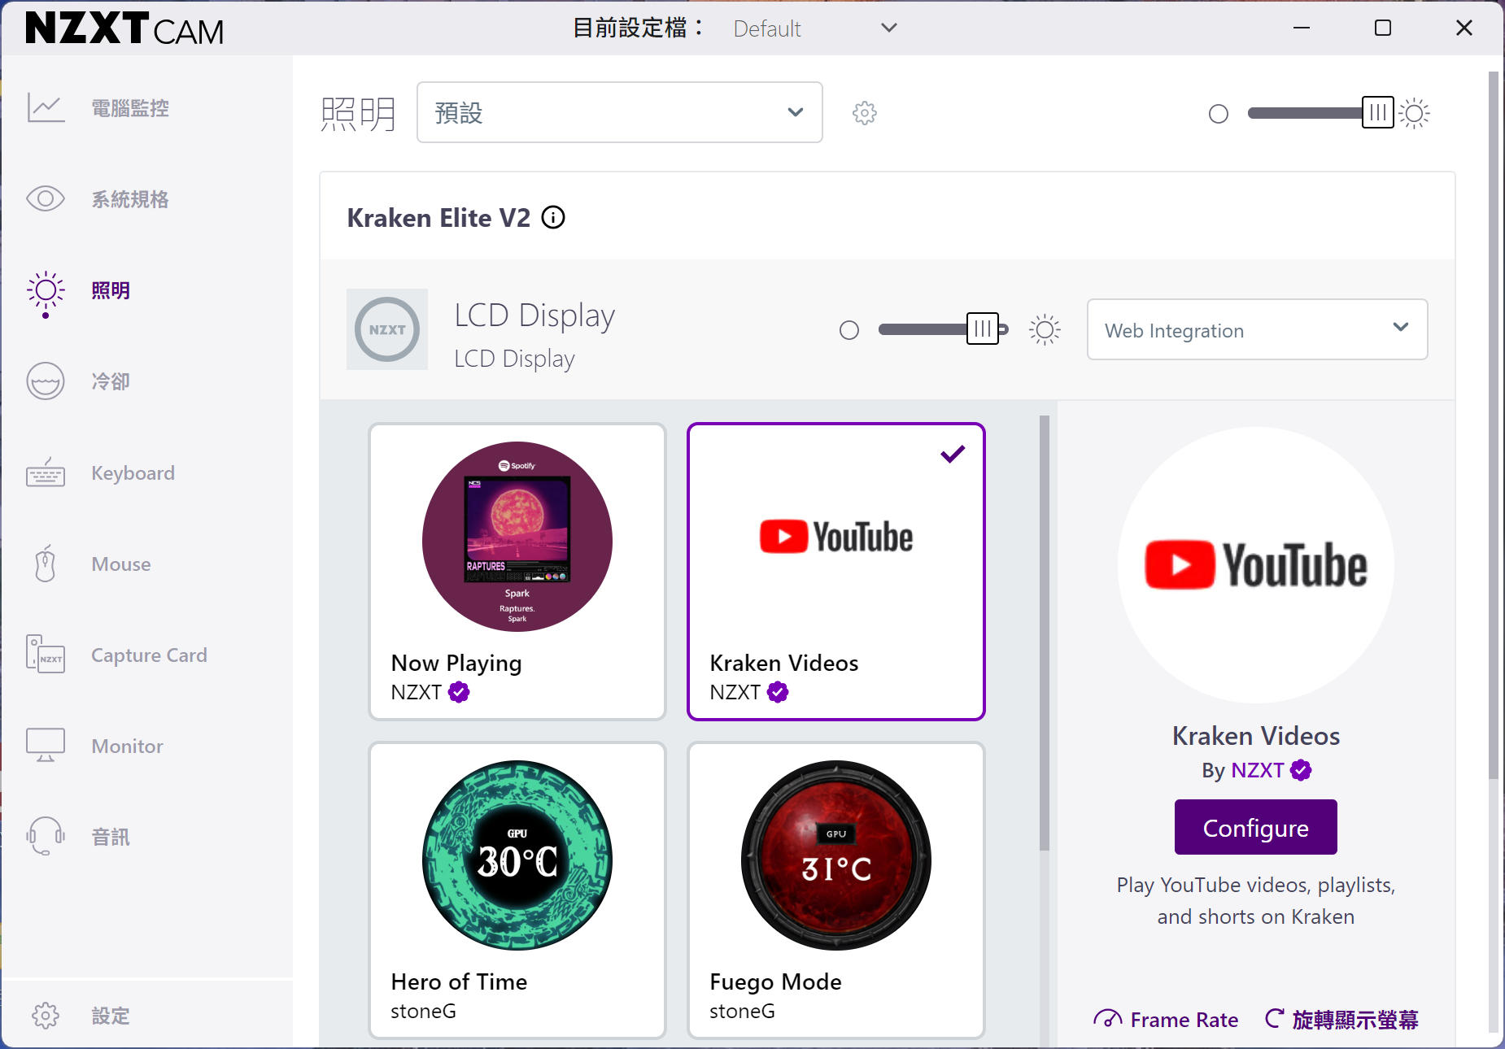Image resolution: width=1505 pixels, height=1049 pixels.
Task: Click the gear icon next to 預設 dropdown
Action: (x=865, y=113)
